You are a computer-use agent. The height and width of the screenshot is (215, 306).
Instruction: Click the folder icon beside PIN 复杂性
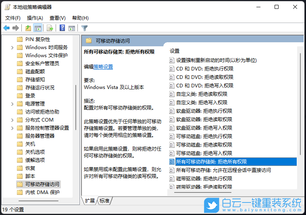coord(20,39)
